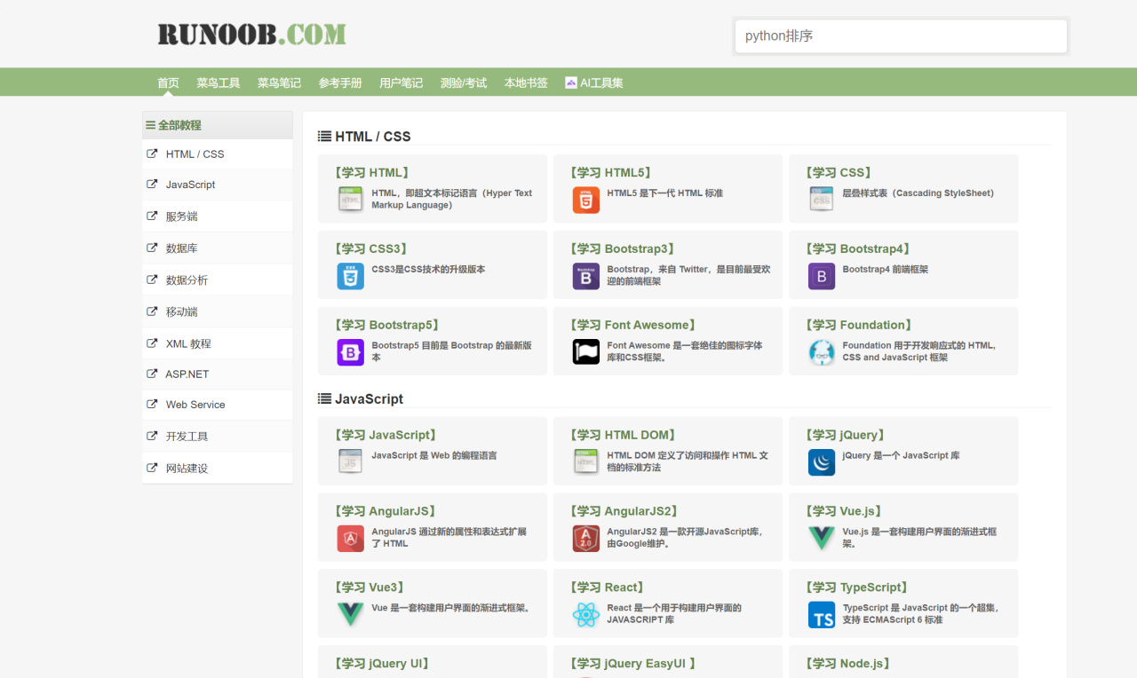Viewport: 1137px width, 678px height.
Task: Open the 【学习 JavaScript】 tutorial link
Action: coord(386,436)
